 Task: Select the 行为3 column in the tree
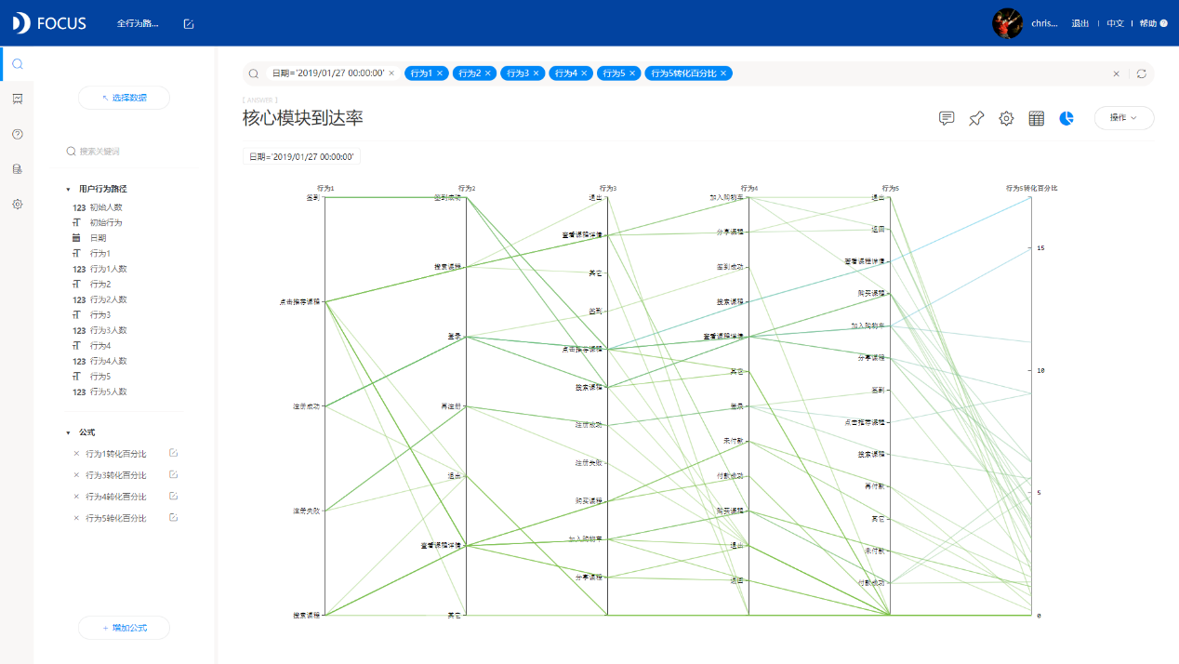100,315
